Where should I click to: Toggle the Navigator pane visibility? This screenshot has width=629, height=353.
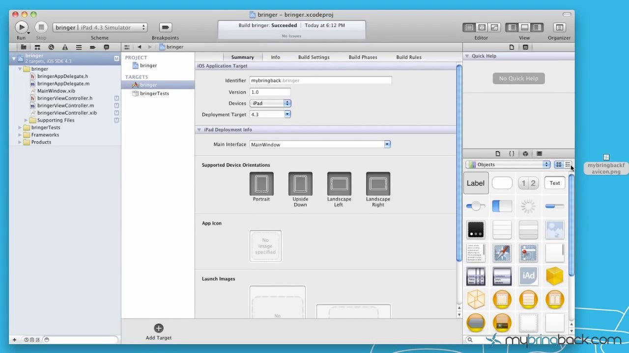pos(512,27)
